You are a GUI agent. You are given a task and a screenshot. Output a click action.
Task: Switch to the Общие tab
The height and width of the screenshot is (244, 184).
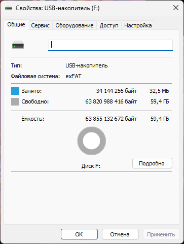(x=16, y=24)
